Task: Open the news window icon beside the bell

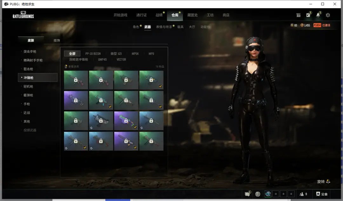Action: (x=308, y=15)
